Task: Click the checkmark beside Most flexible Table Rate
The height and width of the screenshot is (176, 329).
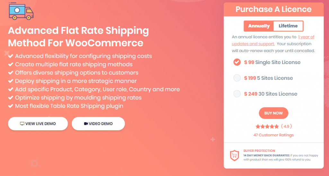Action: [11, 106]
